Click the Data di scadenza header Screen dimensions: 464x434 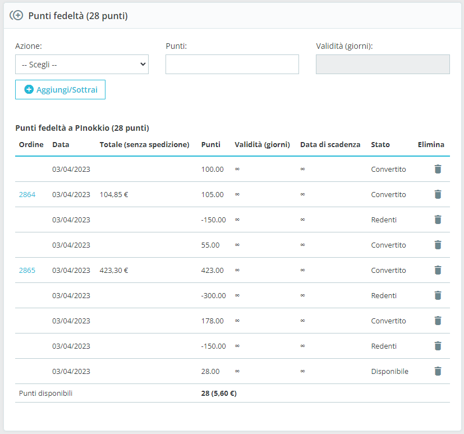pos(330,144)
